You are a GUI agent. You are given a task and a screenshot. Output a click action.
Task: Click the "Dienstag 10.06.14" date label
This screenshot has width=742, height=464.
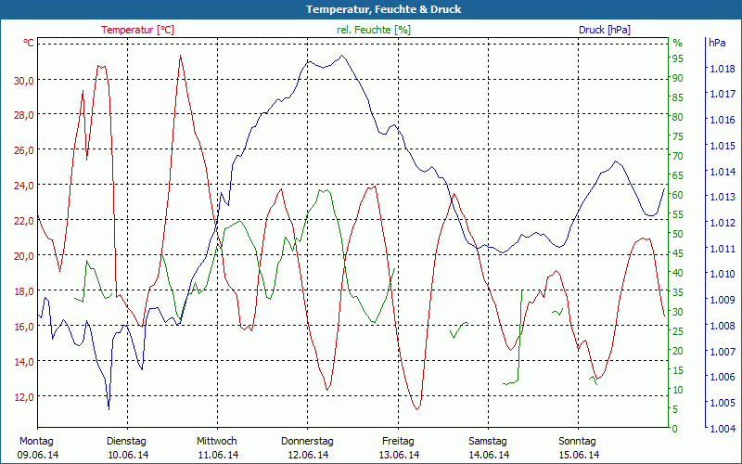click(127, 447)
